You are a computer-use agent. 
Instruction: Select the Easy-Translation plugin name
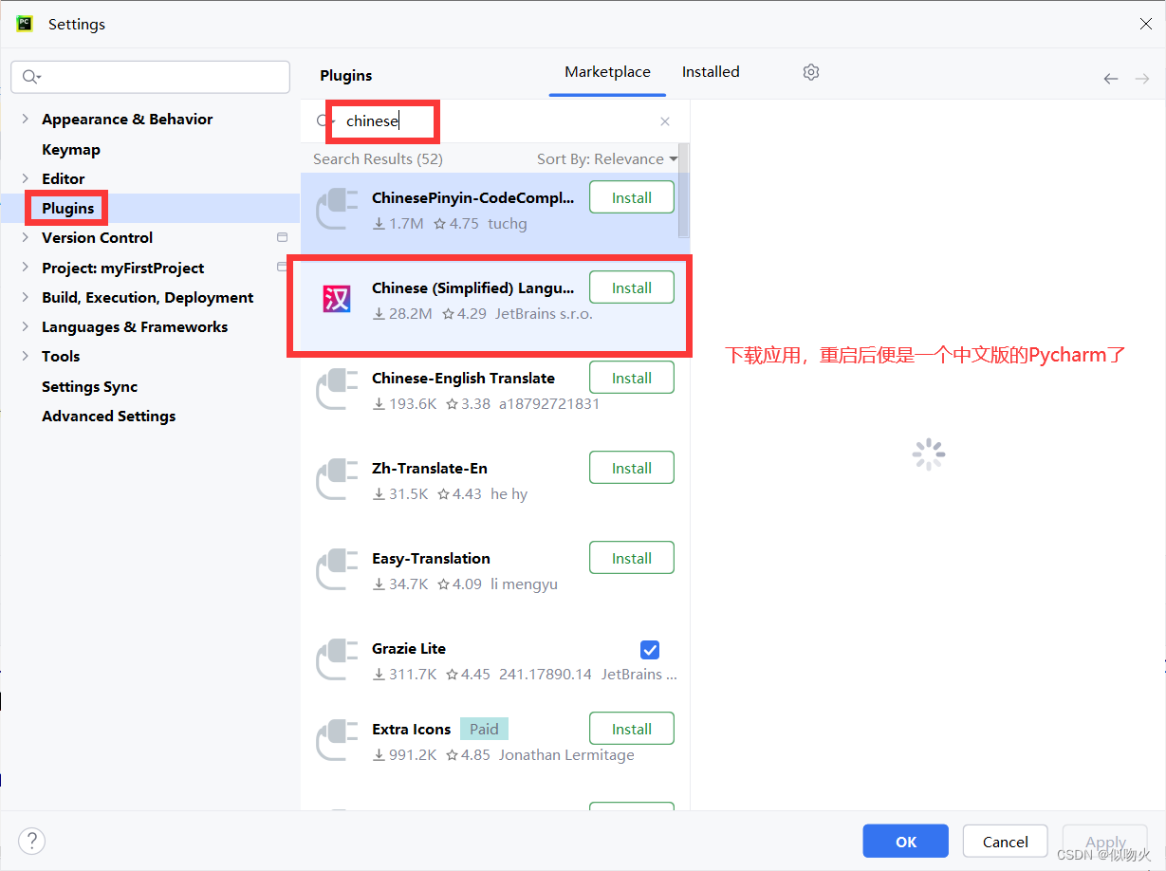click(431, 558)
